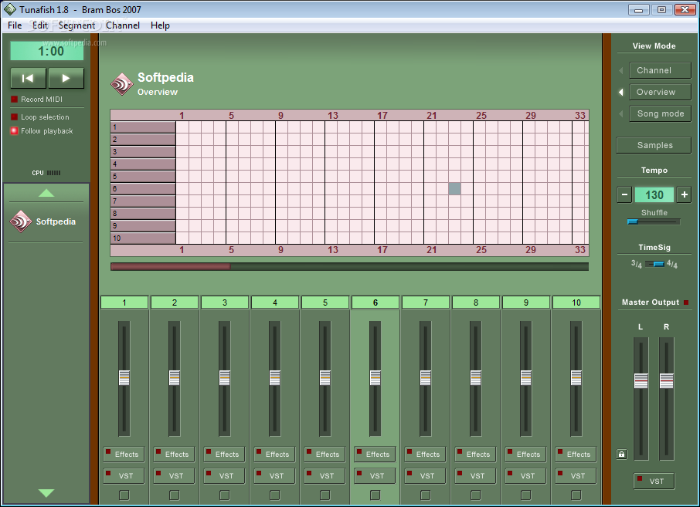This screenshot has width=700, height=507.
Task: Select the Softpedia song icon in left panel
Action: (x=21, y=221)
